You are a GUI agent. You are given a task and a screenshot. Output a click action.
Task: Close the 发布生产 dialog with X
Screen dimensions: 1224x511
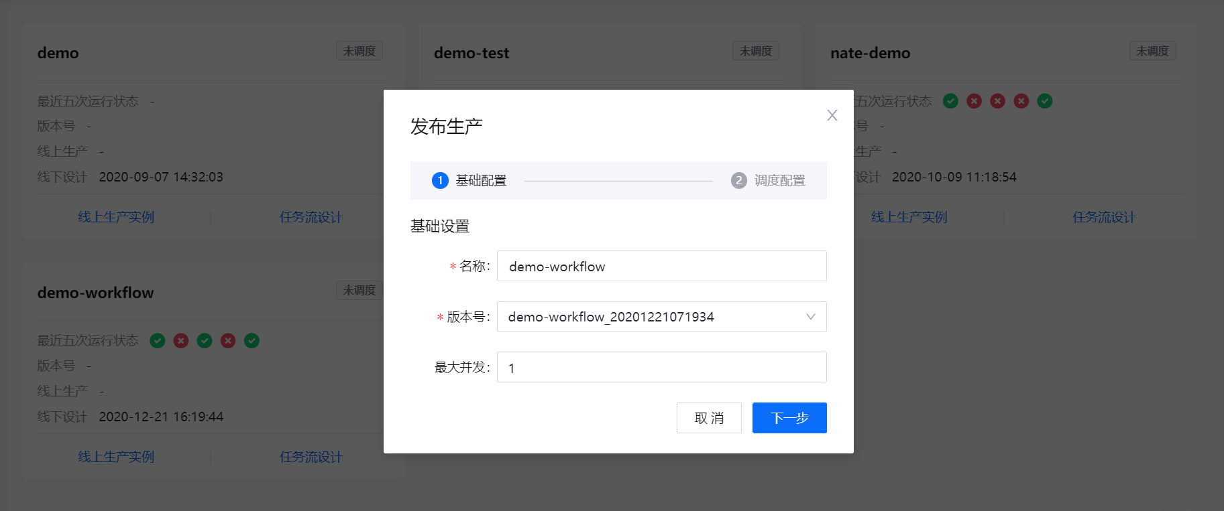tap(832, 115)
